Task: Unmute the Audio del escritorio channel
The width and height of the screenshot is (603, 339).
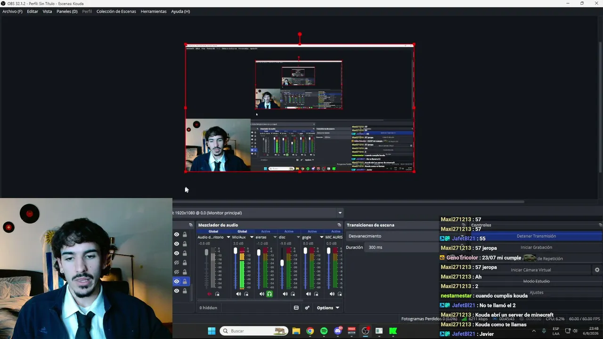Action: coord(210,294)
